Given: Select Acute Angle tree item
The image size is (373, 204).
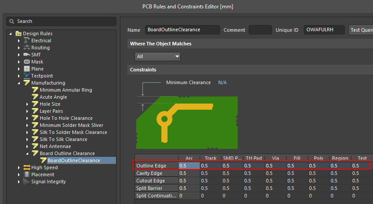Looking at the screenshot, I should click(53, 97).
